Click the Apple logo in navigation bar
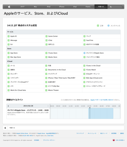127x147 pixels. (9, 7)
